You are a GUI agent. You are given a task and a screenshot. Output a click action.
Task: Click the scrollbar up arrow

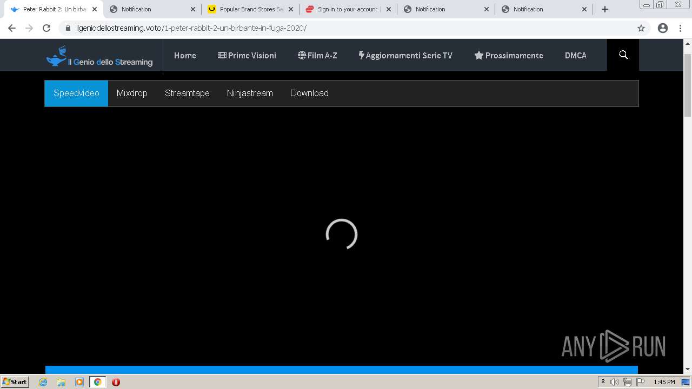tap(688, 43)
